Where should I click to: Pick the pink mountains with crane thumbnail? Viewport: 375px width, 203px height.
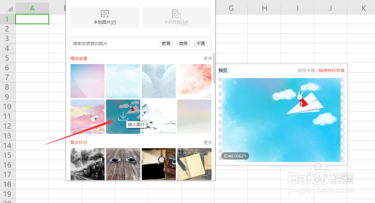coord(87,117)
